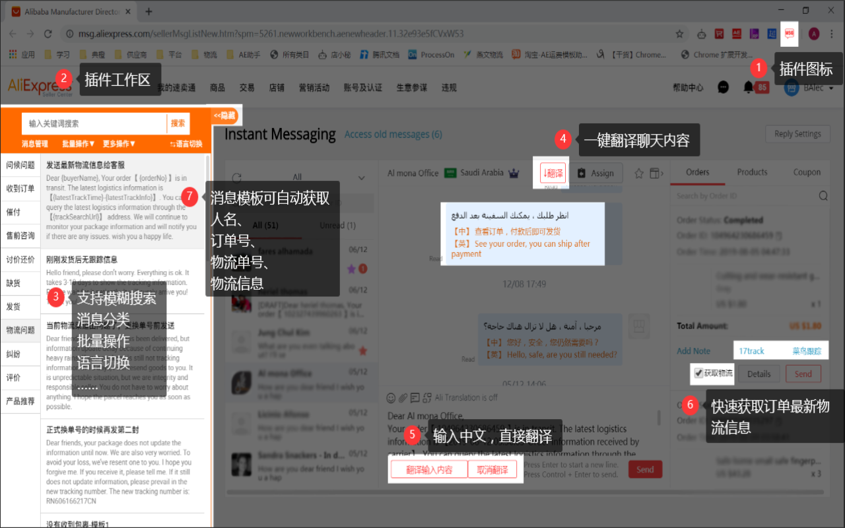
Task: Open the Chrome profile avatar
Action: click(814, 34)
